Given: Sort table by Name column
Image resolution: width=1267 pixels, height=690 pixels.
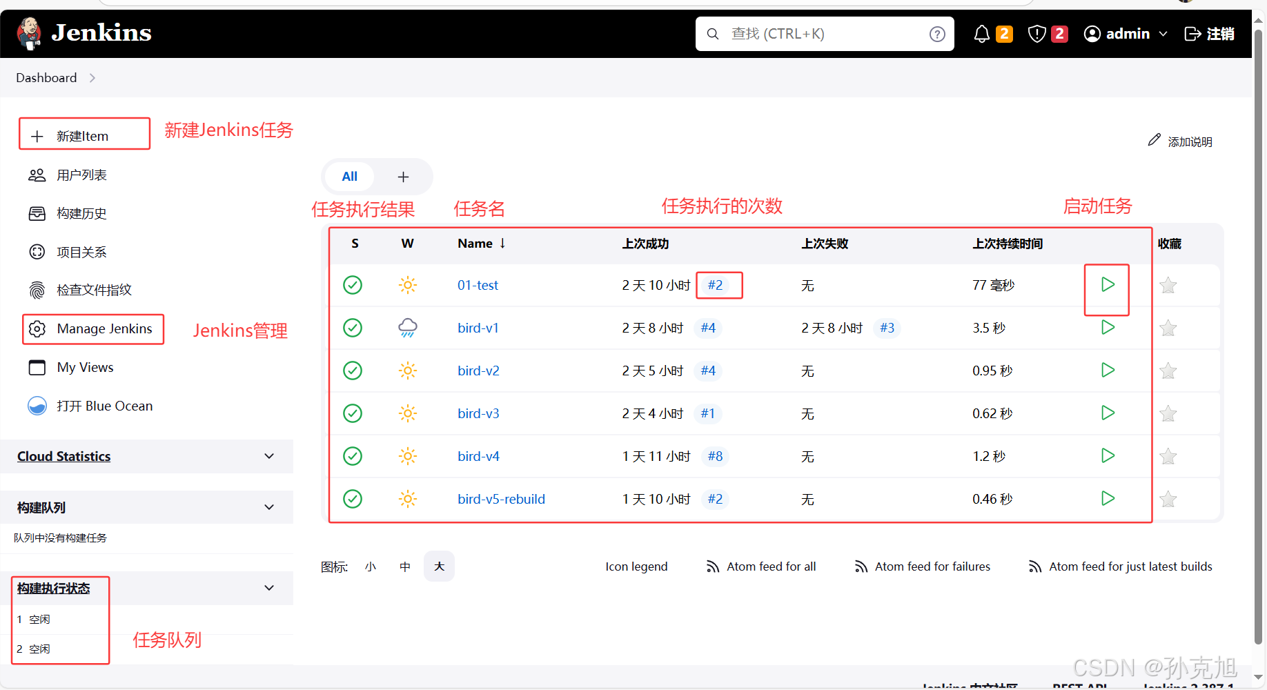Looking at the screenshot, I should coord(482,244).
